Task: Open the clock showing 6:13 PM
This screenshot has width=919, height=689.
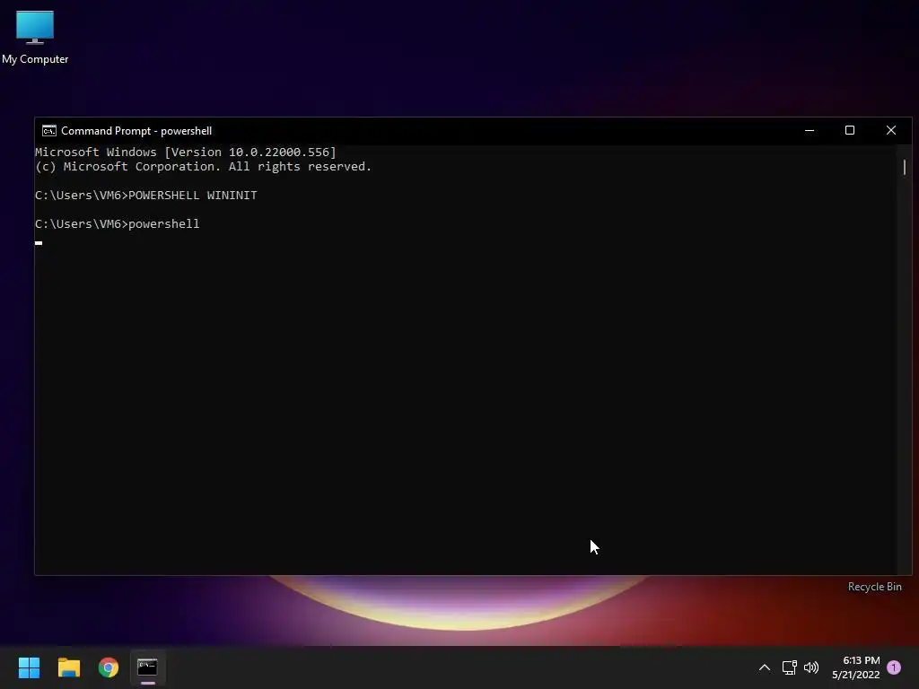Action: coord(855,667)
